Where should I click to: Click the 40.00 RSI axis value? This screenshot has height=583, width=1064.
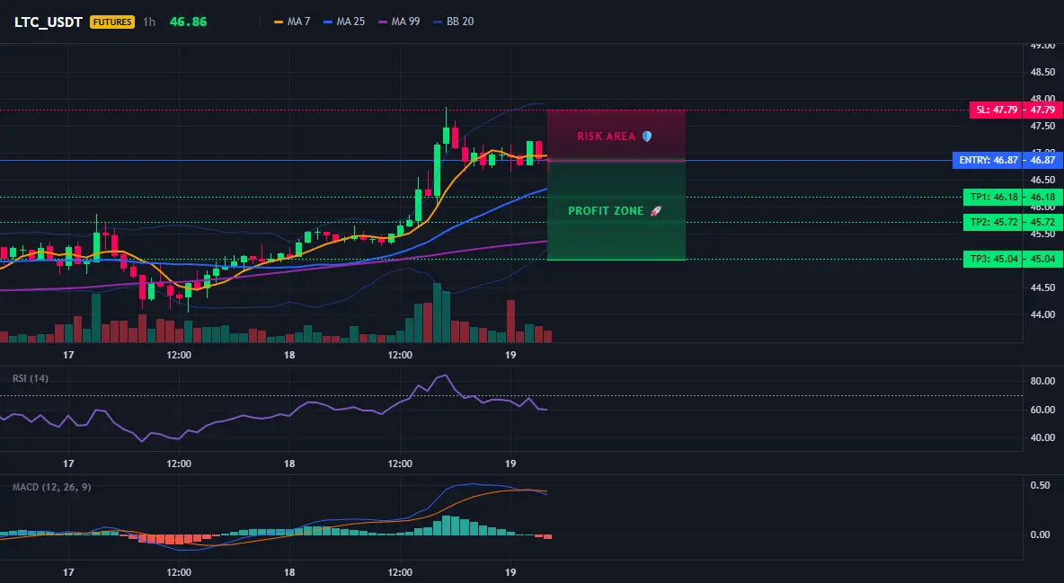pyautogui.click(x=1042, y=437)
